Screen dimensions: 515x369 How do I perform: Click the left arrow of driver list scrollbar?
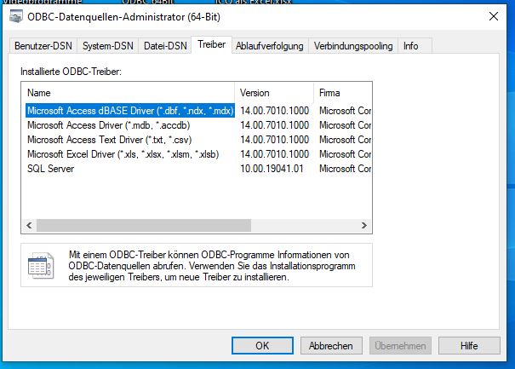[29, 225]
